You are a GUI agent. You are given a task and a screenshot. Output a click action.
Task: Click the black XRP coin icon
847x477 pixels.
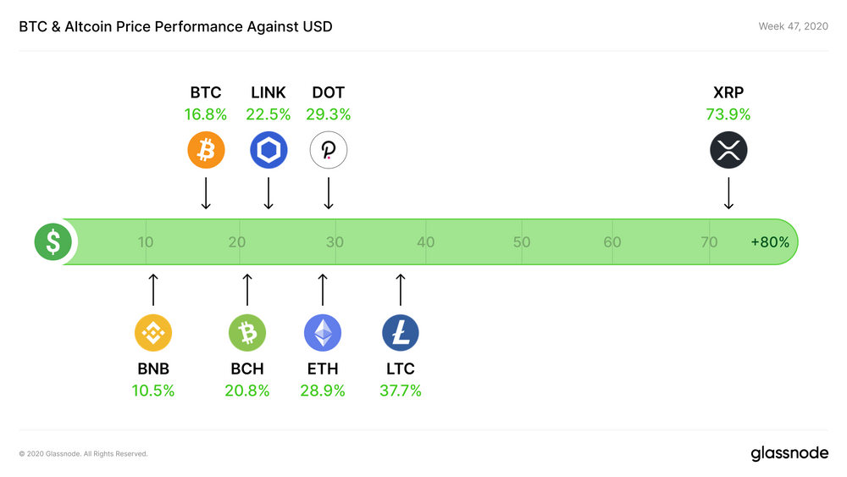pos(728,150)
